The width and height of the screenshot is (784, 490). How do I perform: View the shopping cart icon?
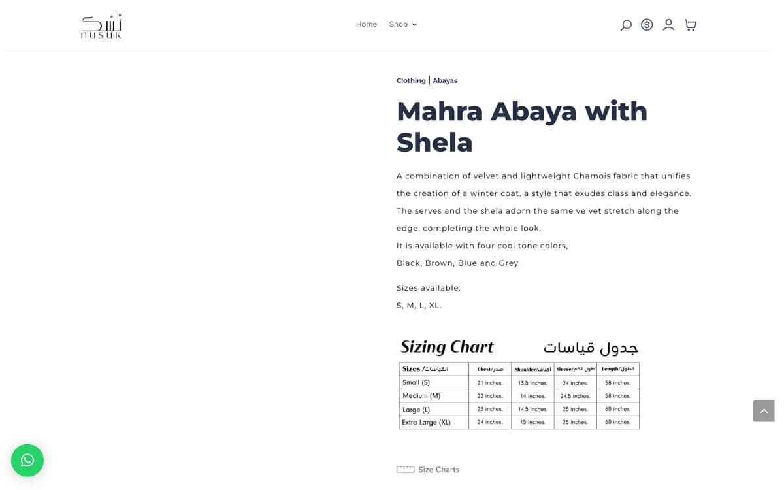(x=691, y=25)
